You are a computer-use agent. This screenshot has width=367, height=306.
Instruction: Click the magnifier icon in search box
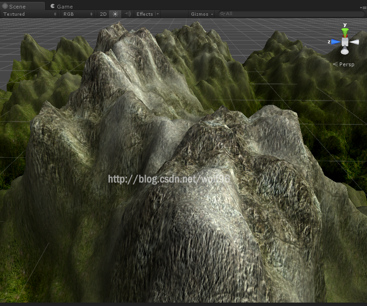click(222, 14)
